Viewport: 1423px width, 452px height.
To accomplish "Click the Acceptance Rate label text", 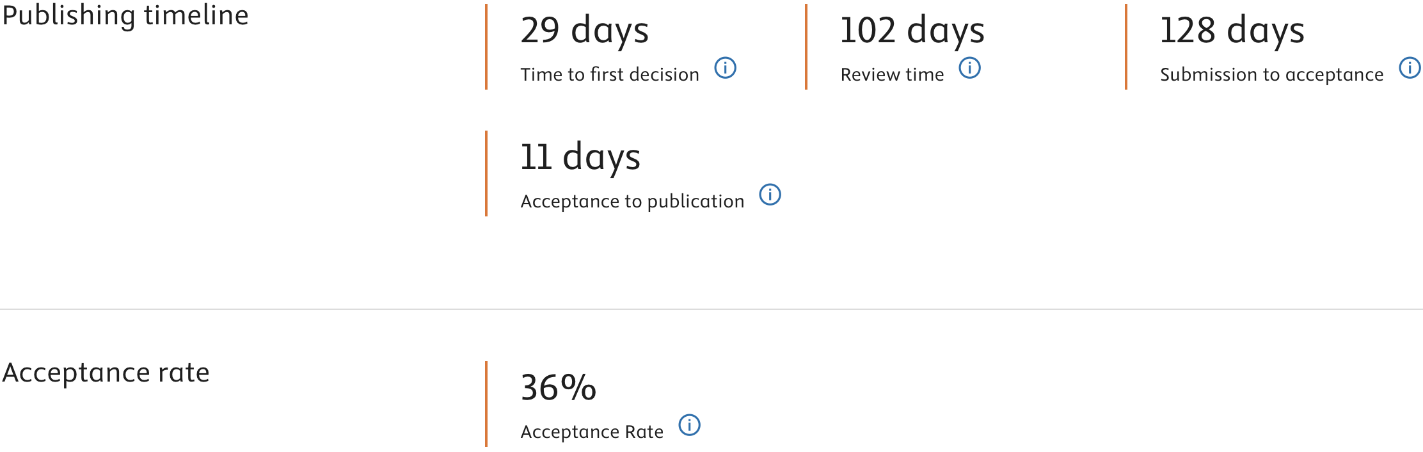I will click(x=592, y=432).
